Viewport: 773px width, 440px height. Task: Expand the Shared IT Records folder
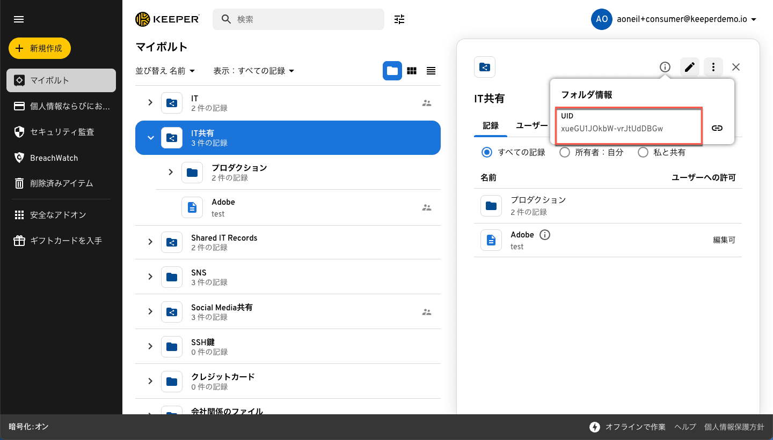(x=151, y=242)
